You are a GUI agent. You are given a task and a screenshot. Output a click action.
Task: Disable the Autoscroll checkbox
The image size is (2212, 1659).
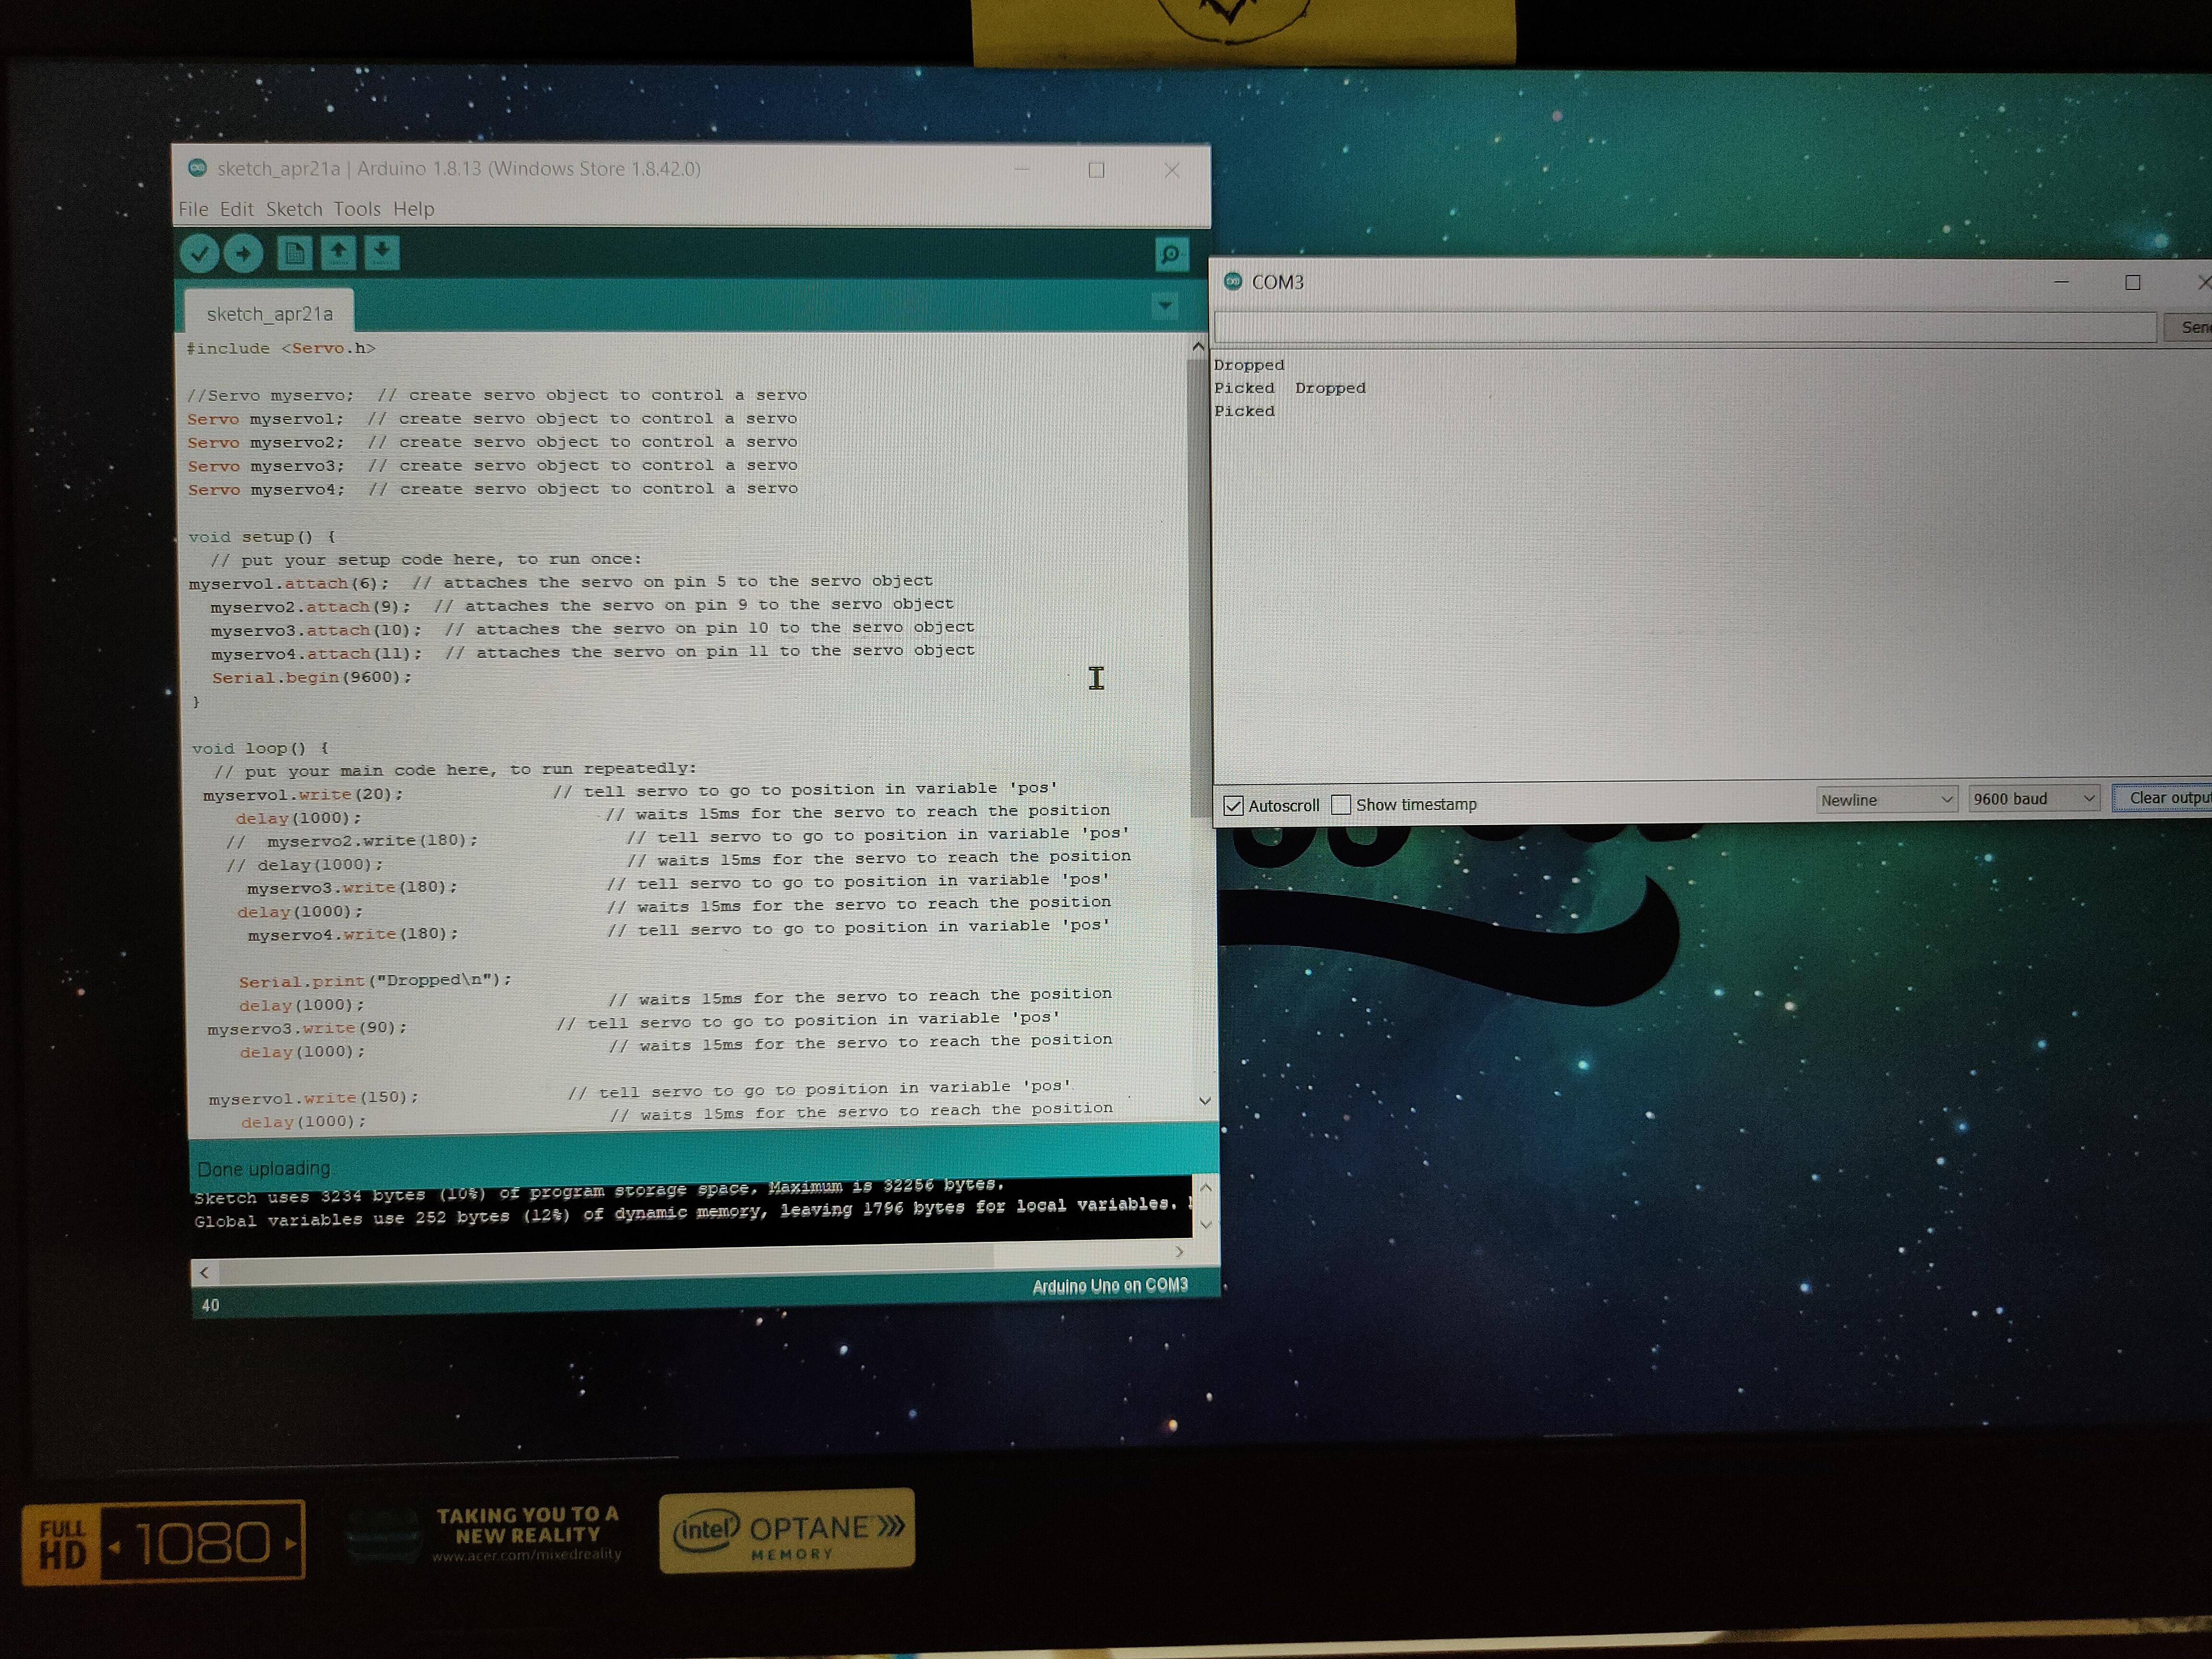(x=1234, y=806)
